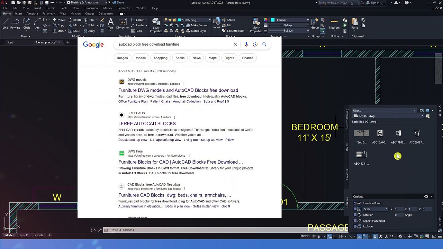Search by image with Google Lens
This screenshot has height=249, width=443.
tap(255, 44)
